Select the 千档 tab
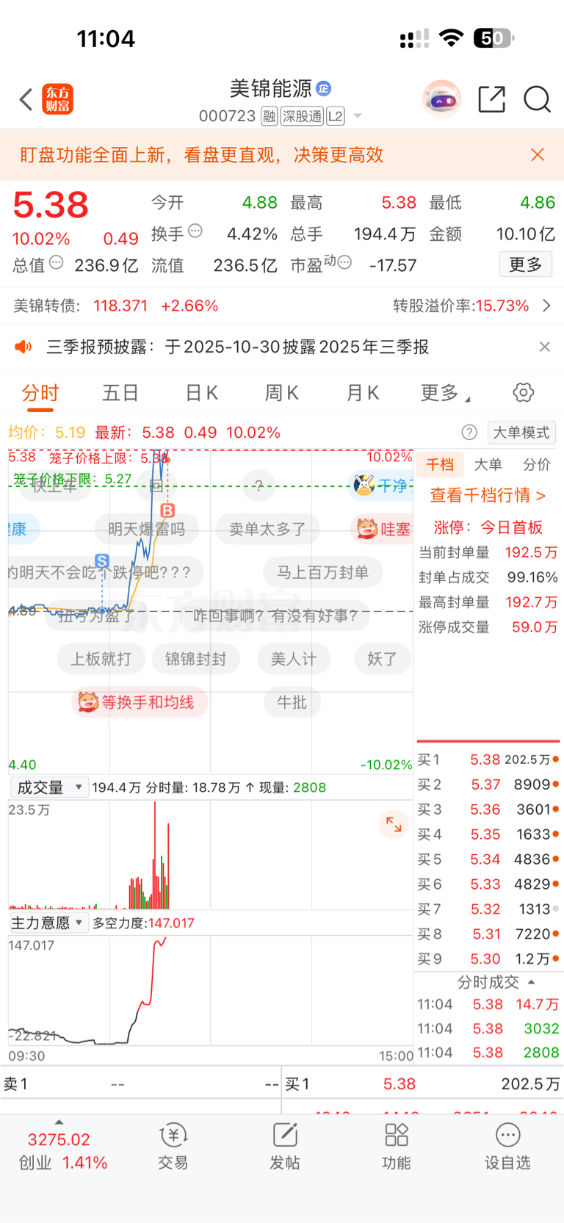 click(440, 464)
